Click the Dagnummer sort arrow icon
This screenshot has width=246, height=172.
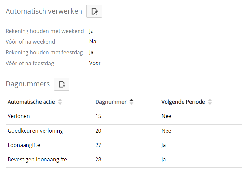tap(132, 102)
